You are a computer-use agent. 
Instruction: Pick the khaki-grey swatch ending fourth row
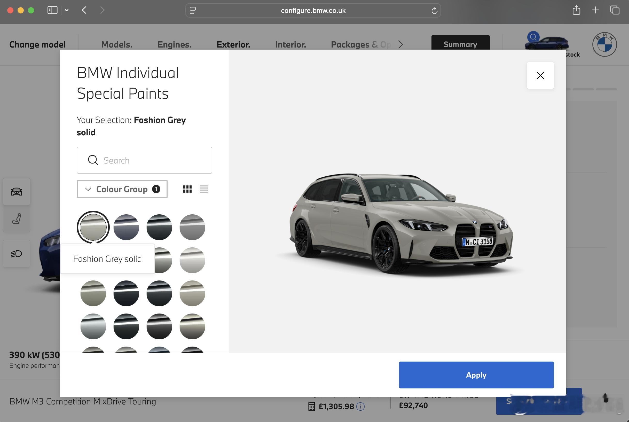point(192,326)
